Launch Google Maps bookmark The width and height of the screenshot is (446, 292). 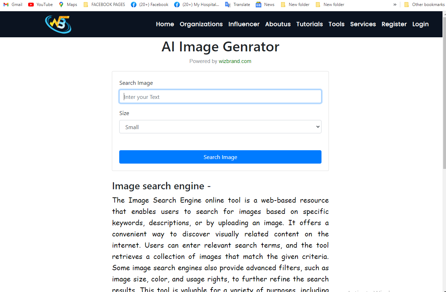(x=68, y=5)
